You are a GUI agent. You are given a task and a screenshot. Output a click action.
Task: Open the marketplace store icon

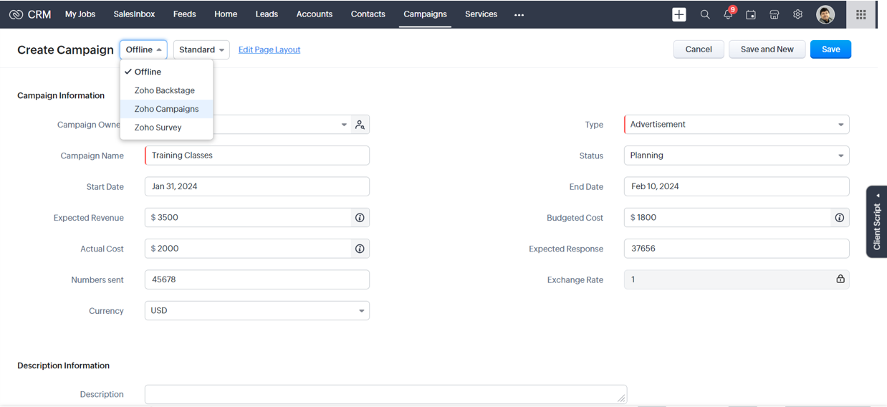click(775, 14)
